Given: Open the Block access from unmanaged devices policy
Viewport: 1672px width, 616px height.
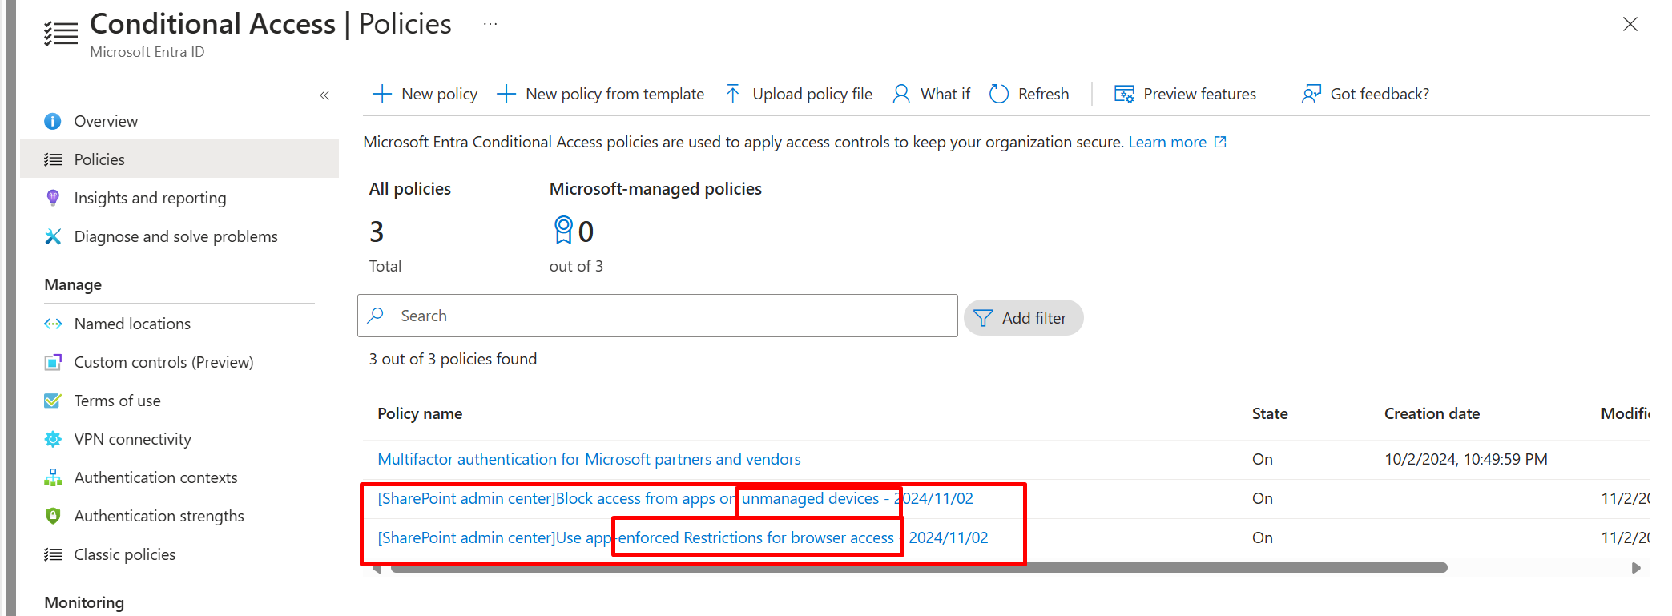Looking at the screenshot, I should (x=675, y=498).
